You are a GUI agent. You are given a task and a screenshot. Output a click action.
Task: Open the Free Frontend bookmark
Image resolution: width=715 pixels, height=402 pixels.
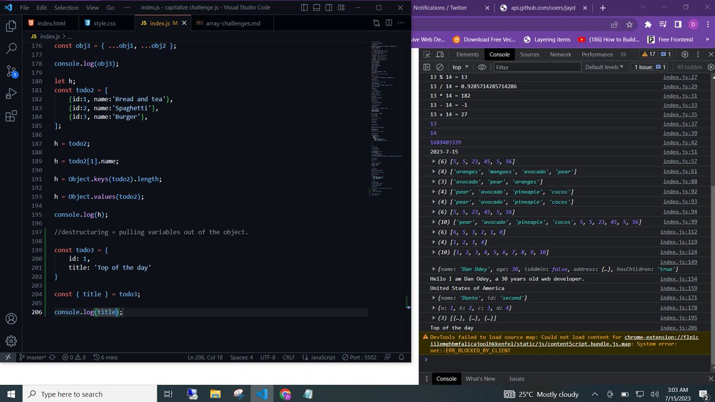click(670, 39)
